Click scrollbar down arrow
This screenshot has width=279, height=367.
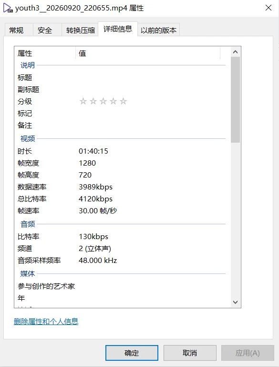[235, 302]
